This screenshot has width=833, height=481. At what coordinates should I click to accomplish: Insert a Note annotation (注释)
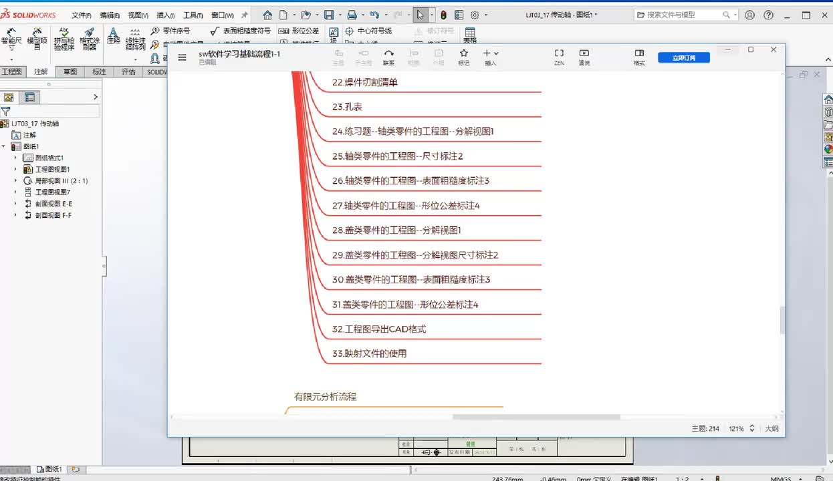click(x=113, y=36)
